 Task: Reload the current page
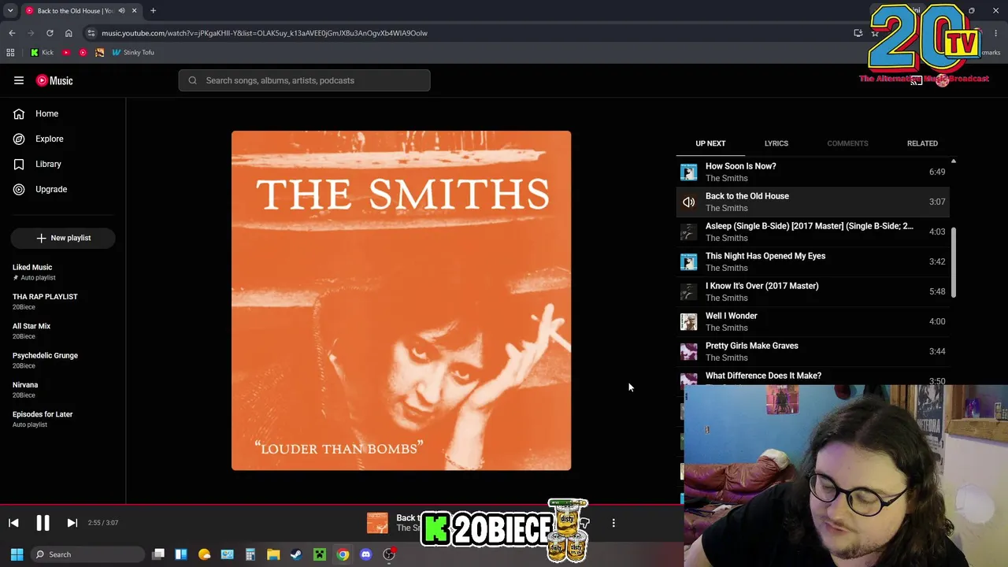tap(50, 33)
